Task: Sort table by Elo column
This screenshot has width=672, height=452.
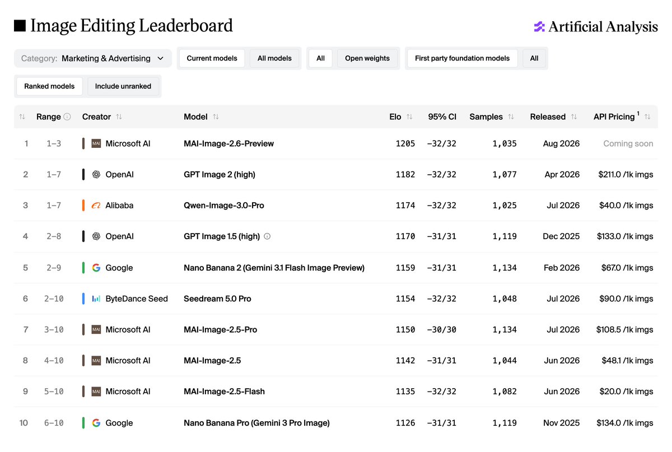Action: click(409, 117)
